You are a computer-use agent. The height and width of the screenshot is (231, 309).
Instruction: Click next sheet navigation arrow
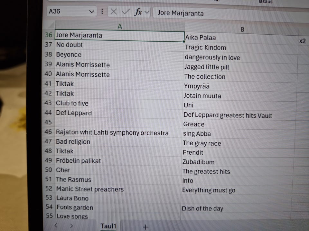(x=71, y=226)
